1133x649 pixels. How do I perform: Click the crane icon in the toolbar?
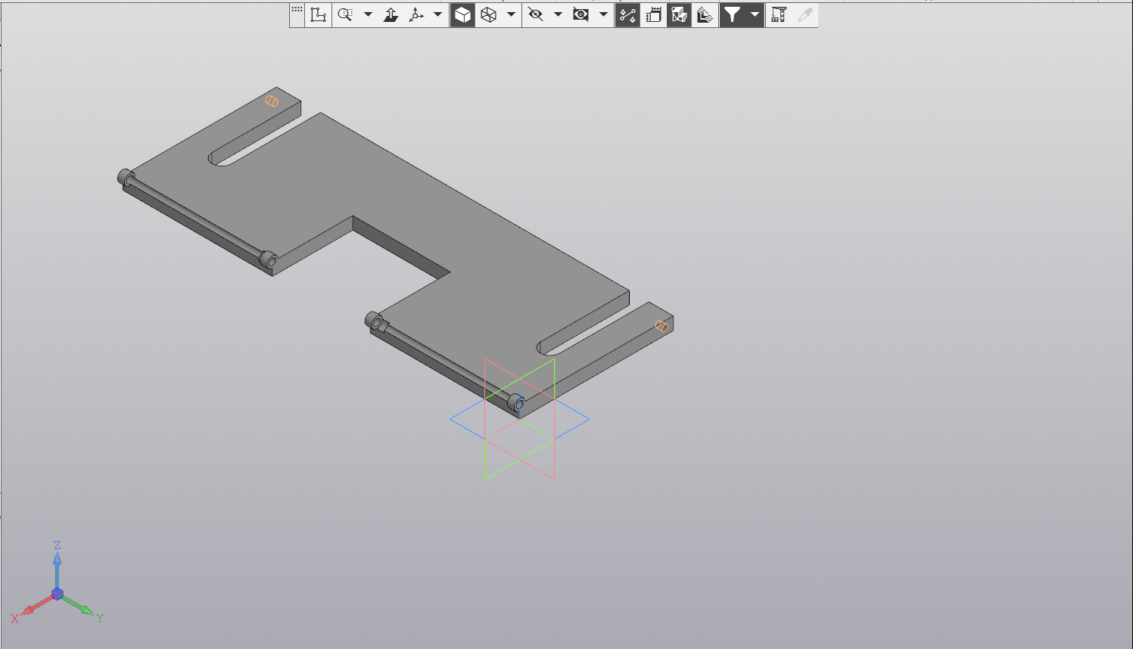point(778,14)
